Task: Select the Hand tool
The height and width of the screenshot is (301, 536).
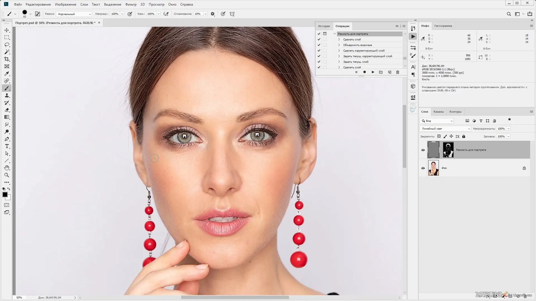Action: pos(7,168)
